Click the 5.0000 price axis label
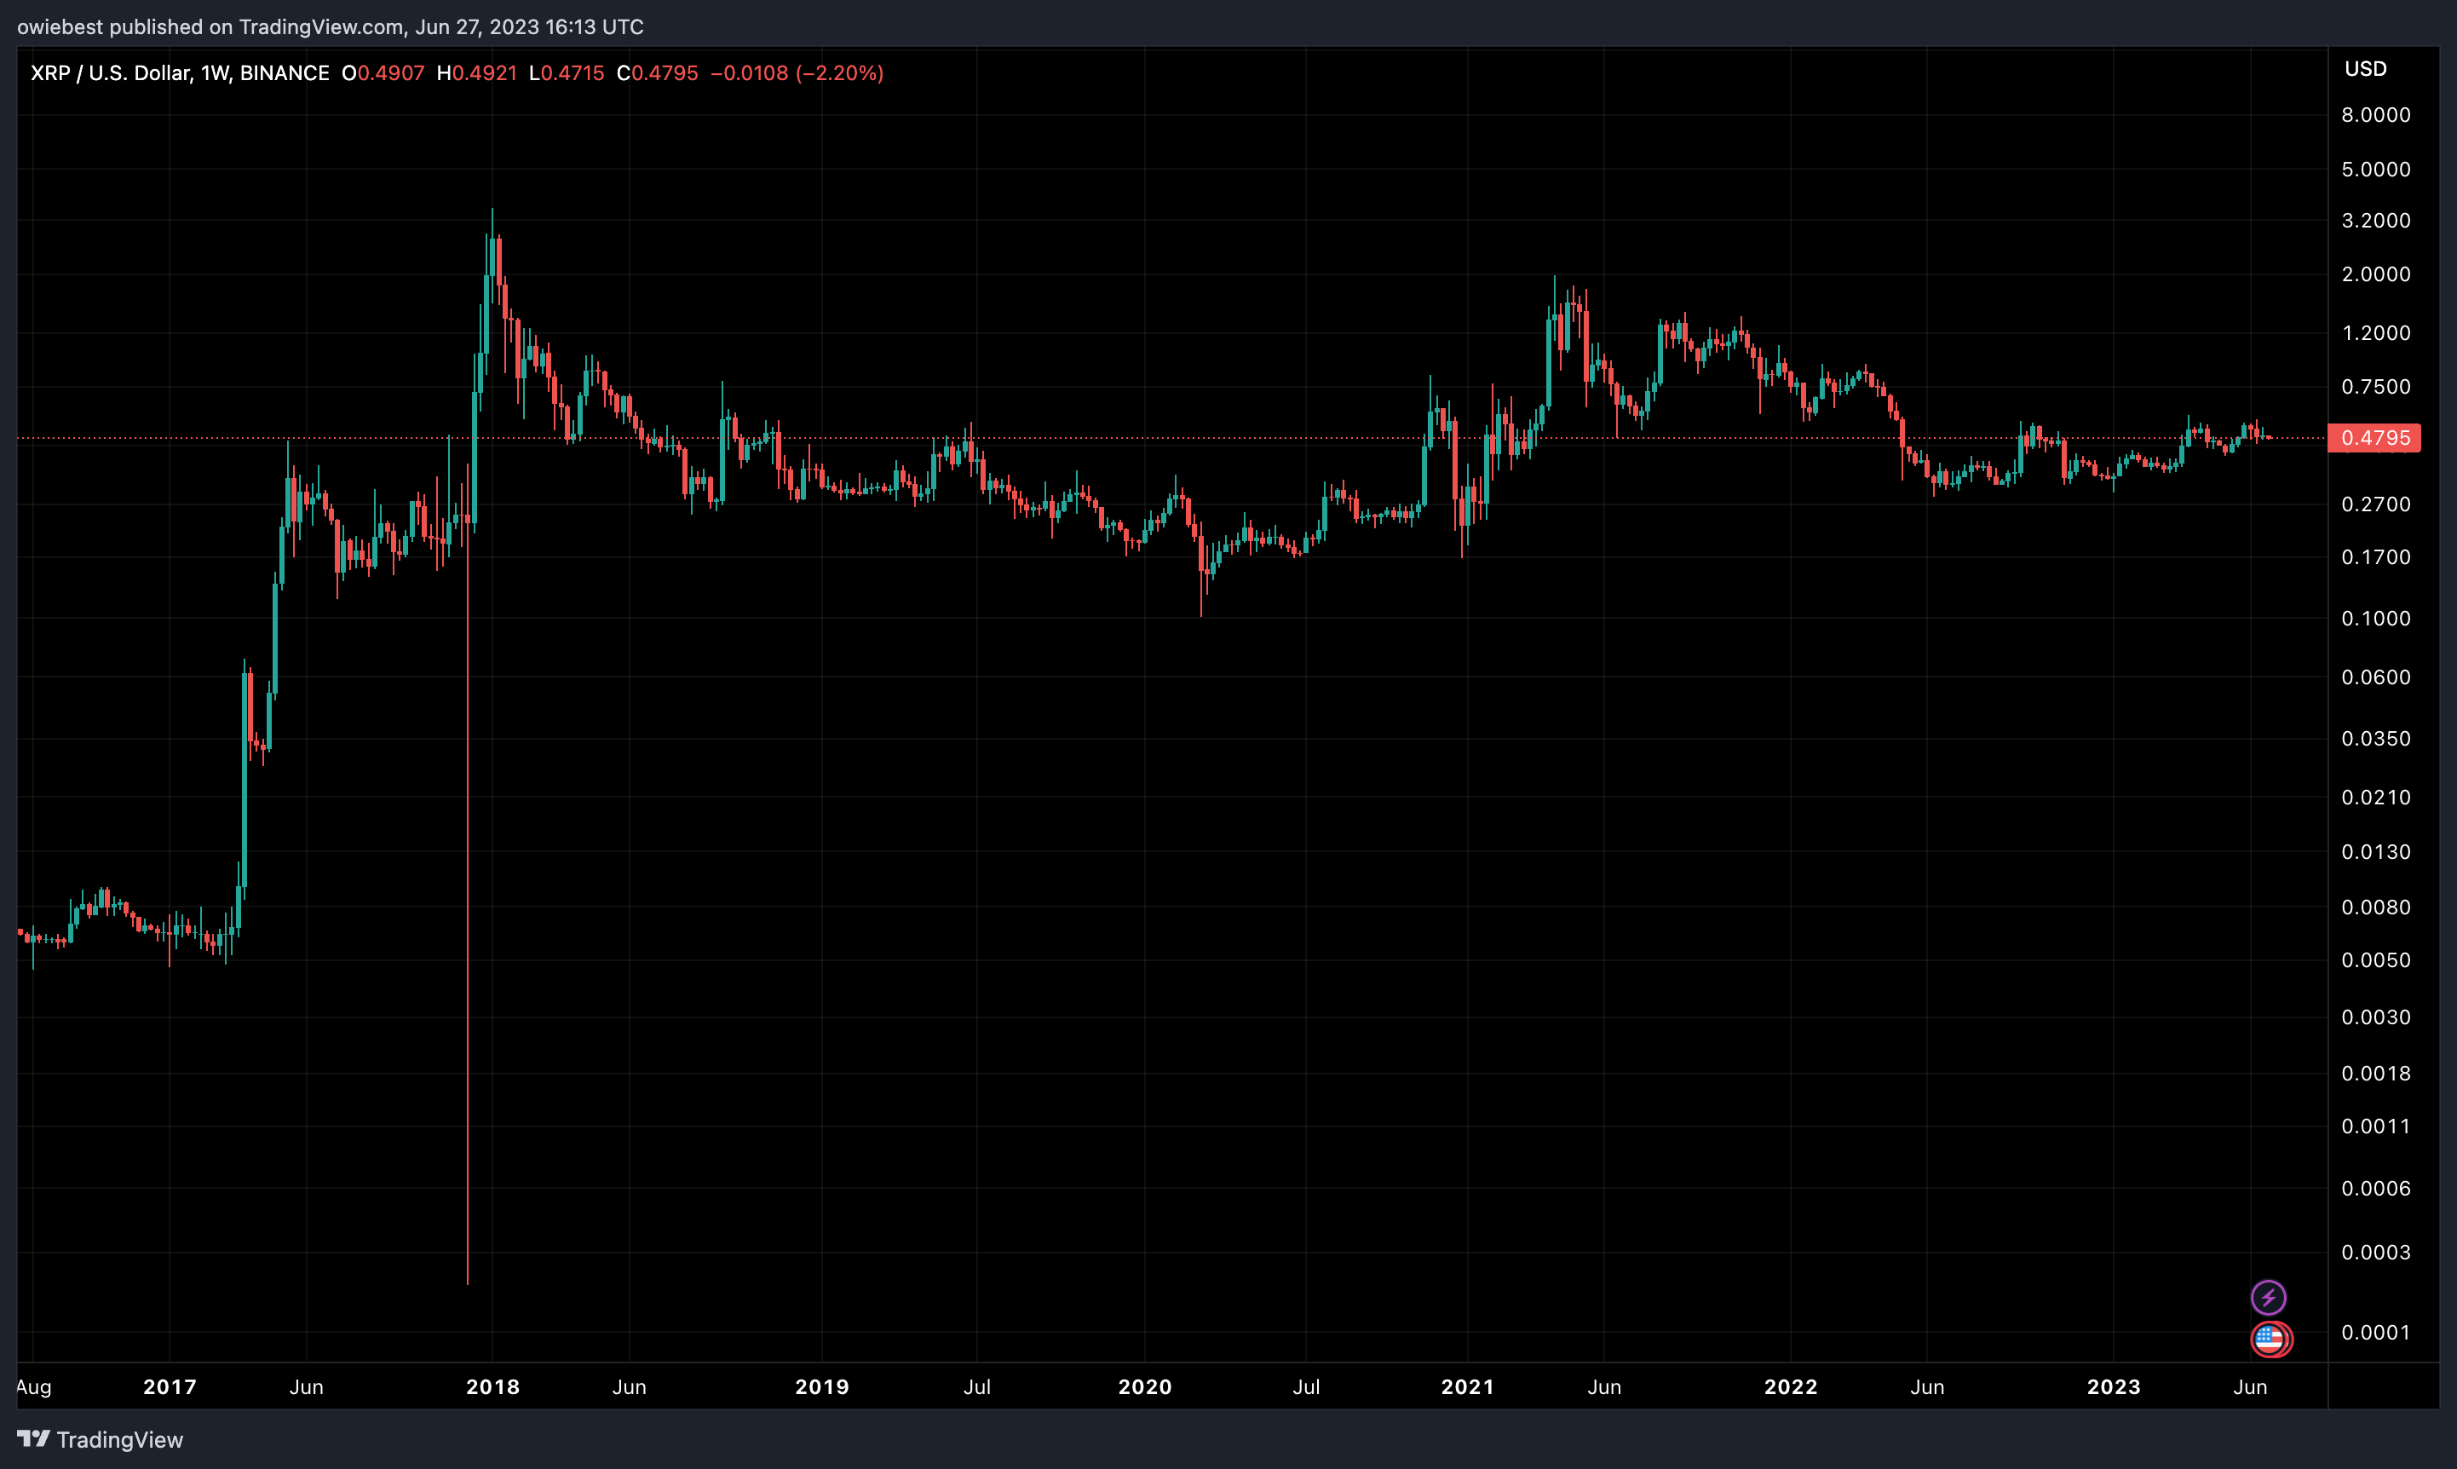The width and height of the screenshot is (2457, 1469). pyautogui.click(x=2375, y=170)
